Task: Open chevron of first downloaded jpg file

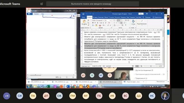Action: (48, 82)
